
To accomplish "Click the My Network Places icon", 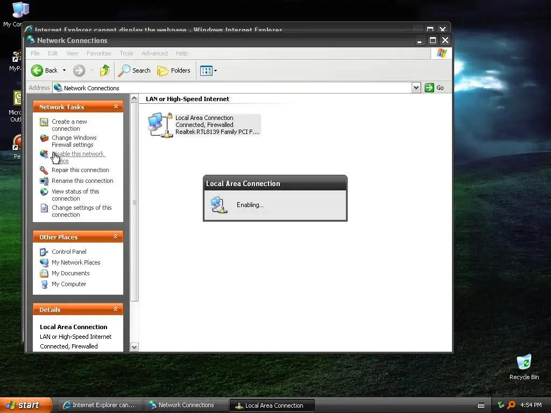I will click(x=44, y=262).
